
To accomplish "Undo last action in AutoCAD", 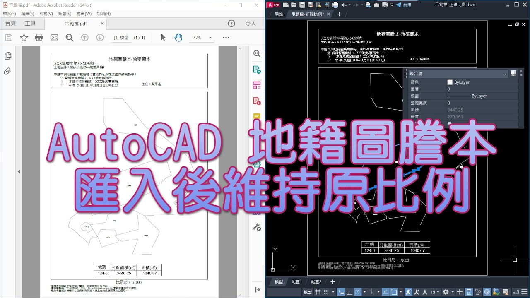I will (344, 5).
